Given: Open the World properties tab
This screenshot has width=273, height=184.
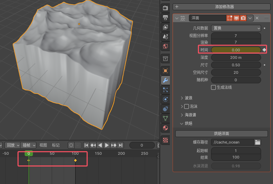Looking at the screenshot, I should click(165, 46).
